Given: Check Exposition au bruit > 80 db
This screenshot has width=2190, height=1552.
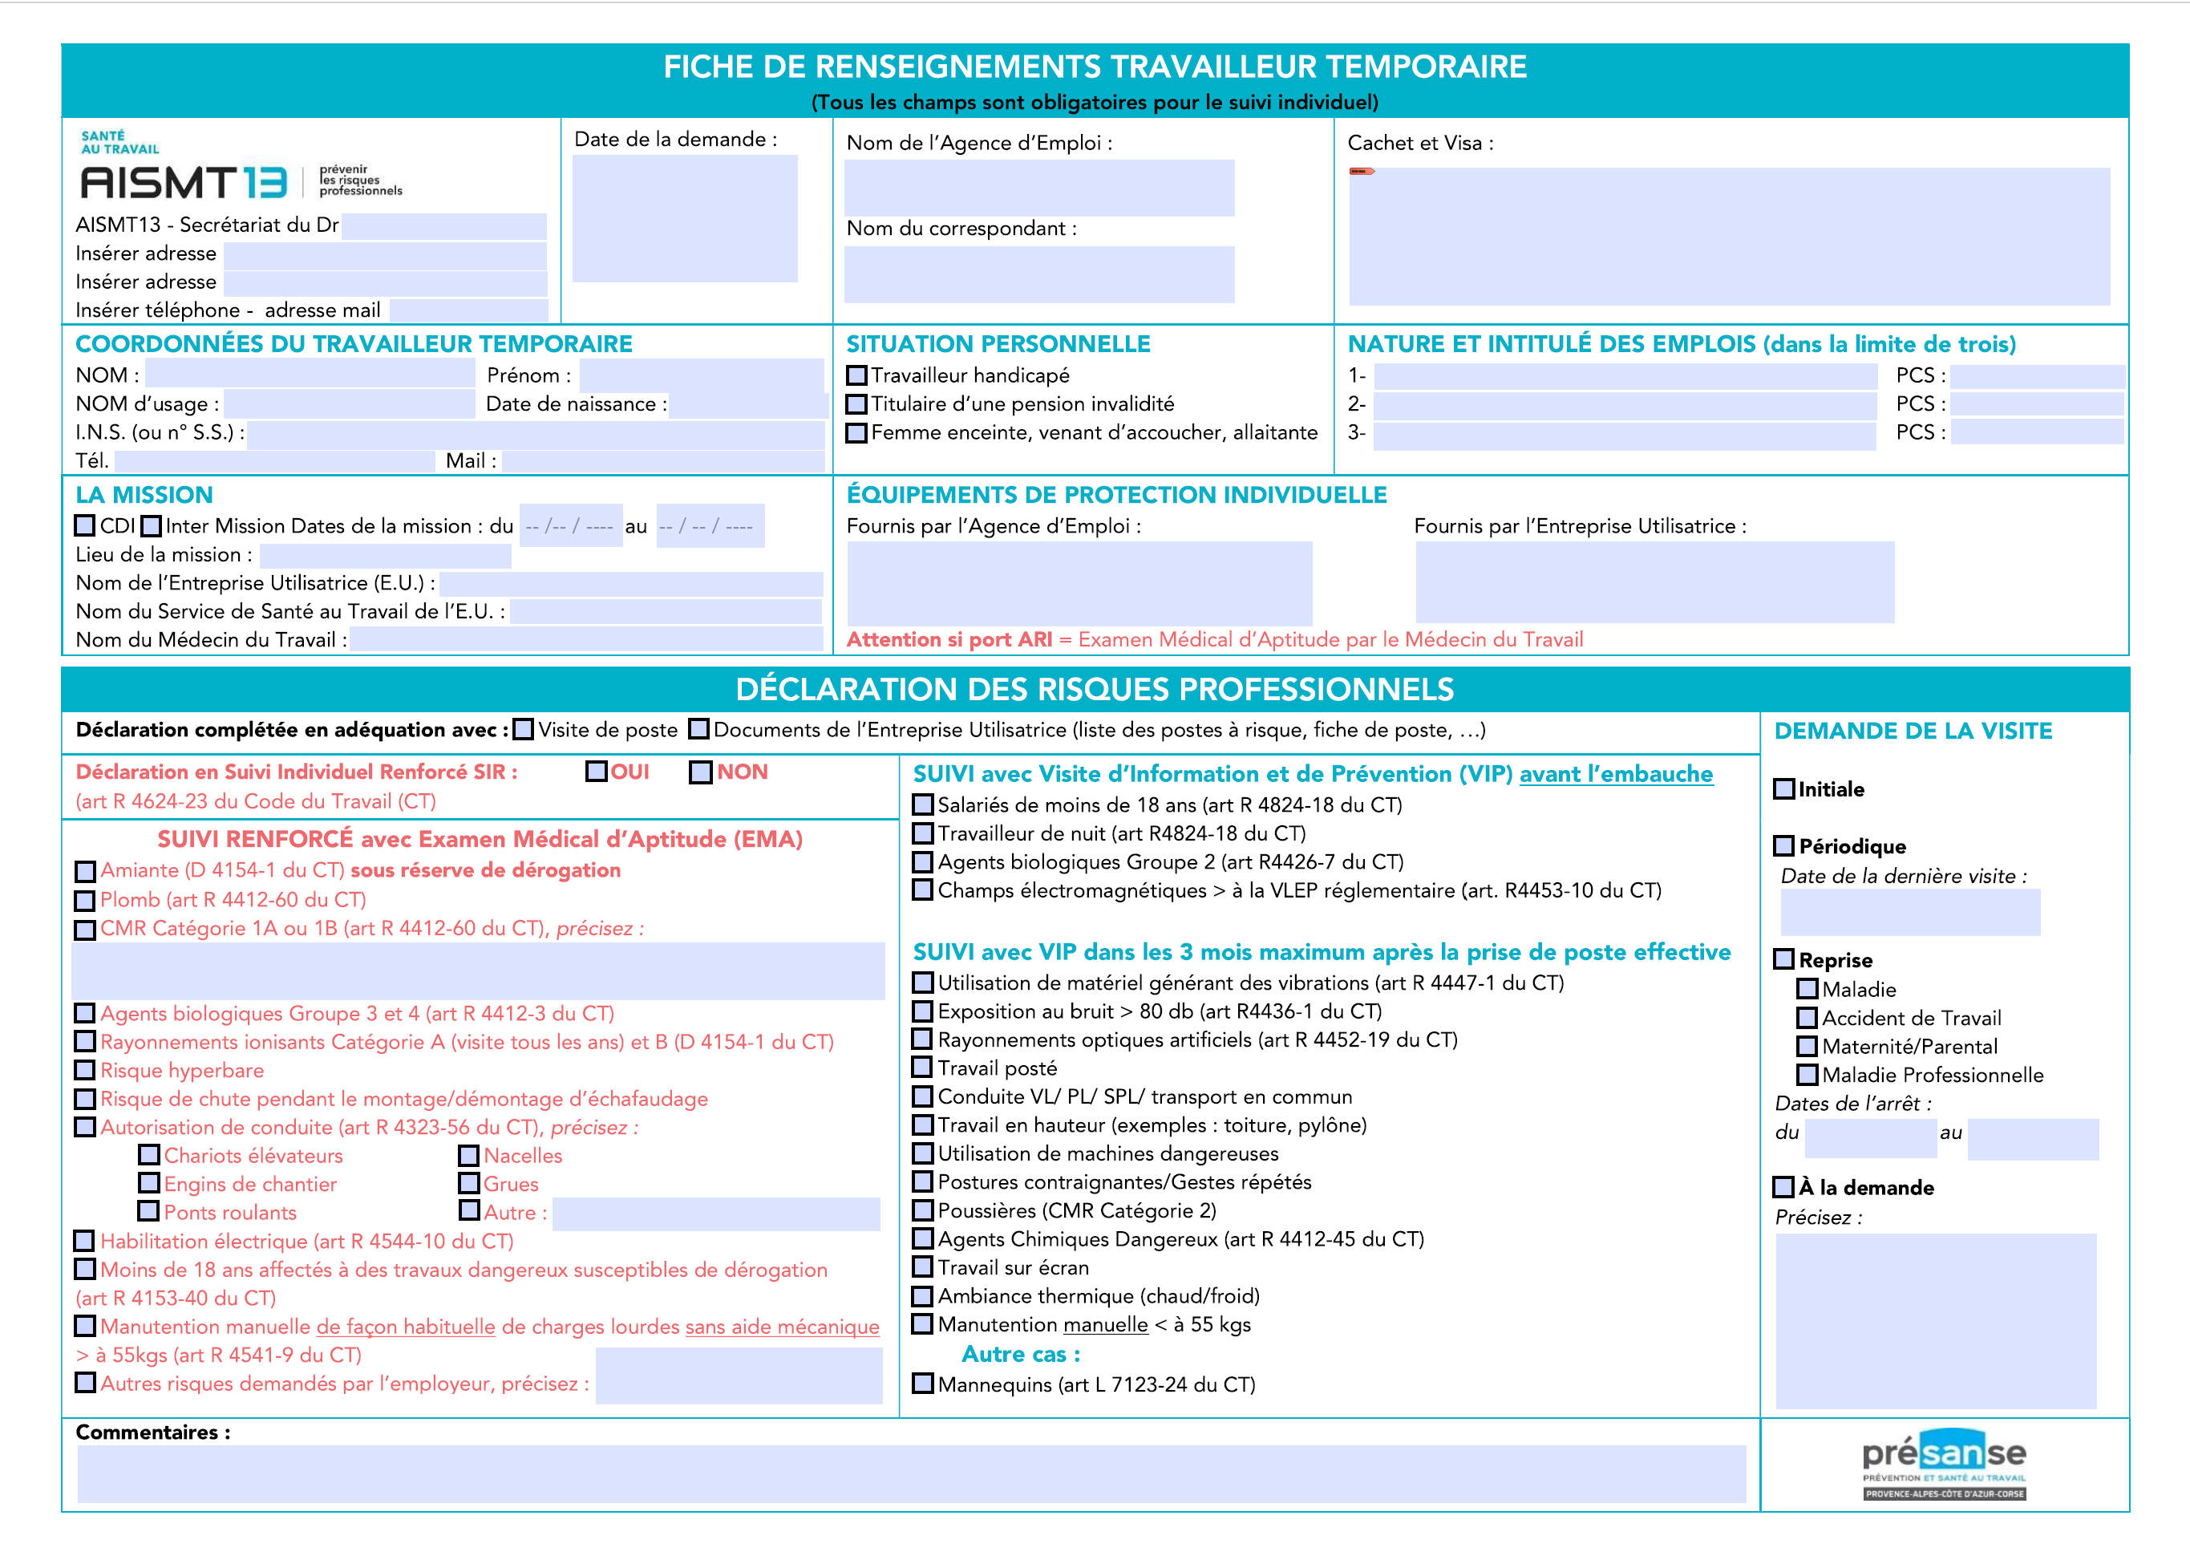Looking at the screenshot, I should click(x=922, y=1011).
